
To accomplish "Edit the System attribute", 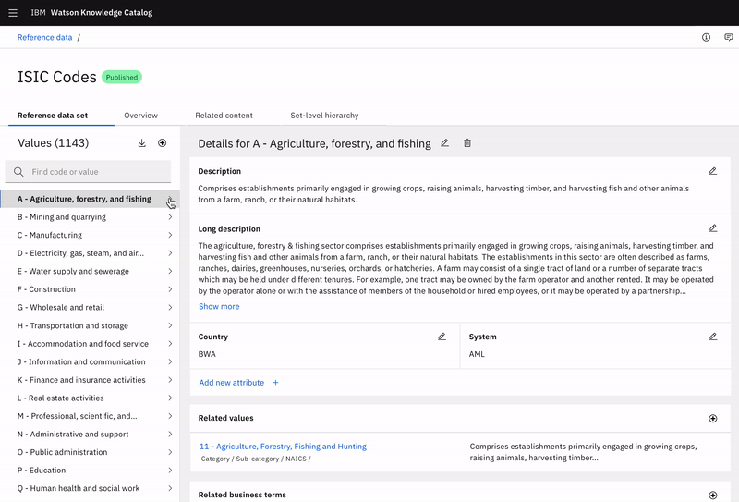I will [713, 337].
